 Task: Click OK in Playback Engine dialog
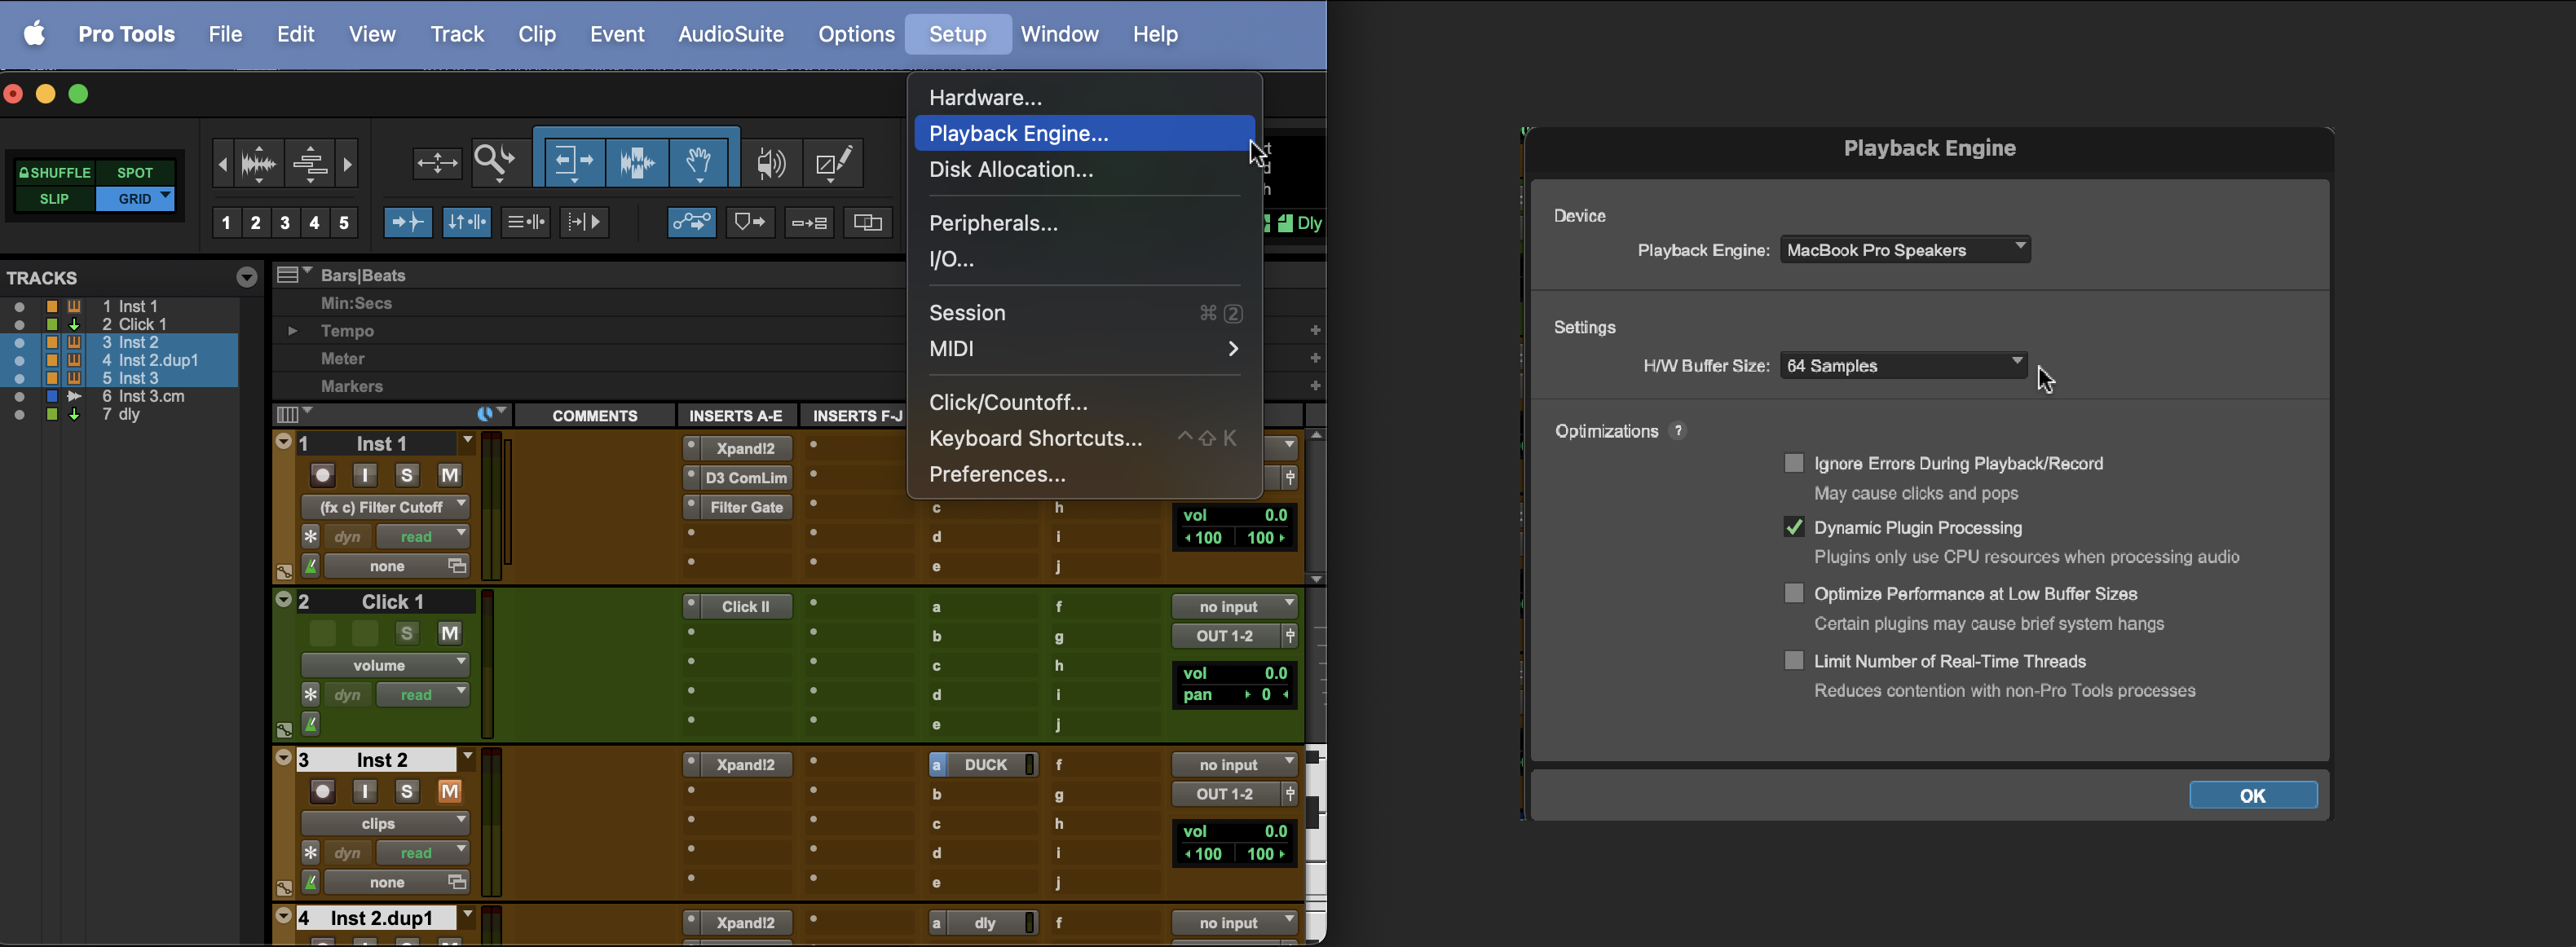[2252, 795]
